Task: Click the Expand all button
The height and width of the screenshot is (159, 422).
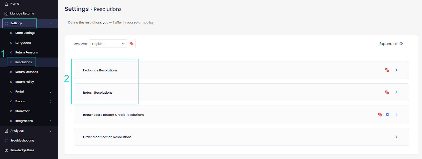Action: pos(391,44)
